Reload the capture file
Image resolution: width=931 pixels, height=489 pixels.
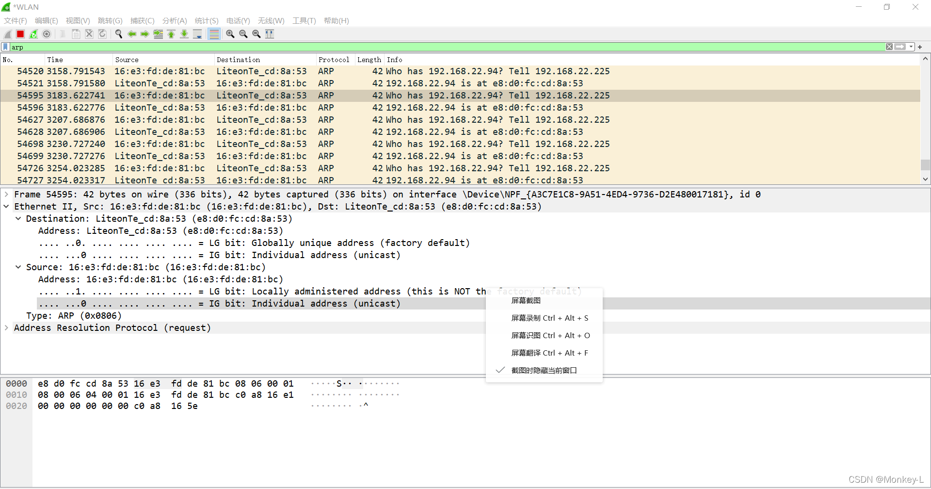point(102,34)
